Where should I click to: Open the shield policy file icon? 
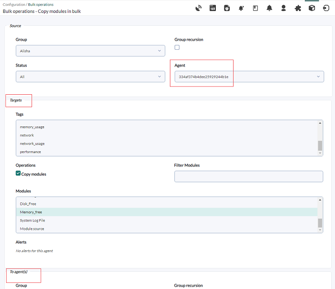[227, 8]
